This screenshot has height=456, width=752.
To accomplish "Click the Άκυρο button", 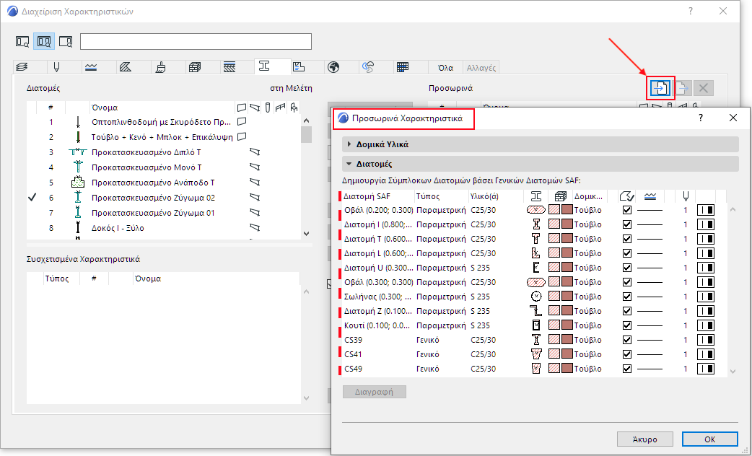I will (x=645, y=439).
